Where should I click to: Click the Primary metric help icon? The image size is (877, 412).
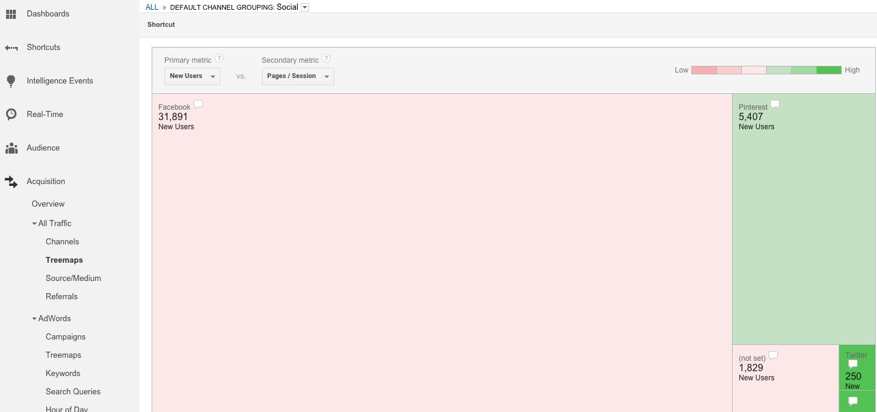[219, 59]
